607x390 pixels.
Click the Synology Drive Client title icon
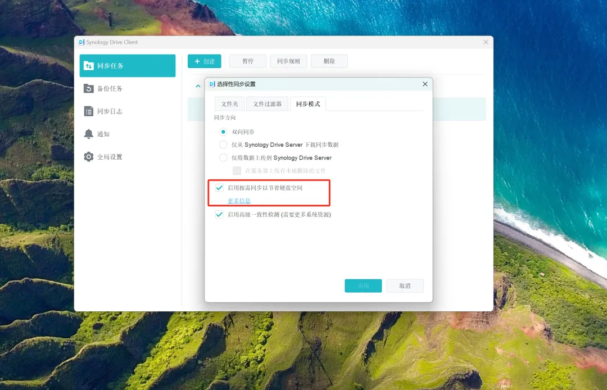[81, 42]
